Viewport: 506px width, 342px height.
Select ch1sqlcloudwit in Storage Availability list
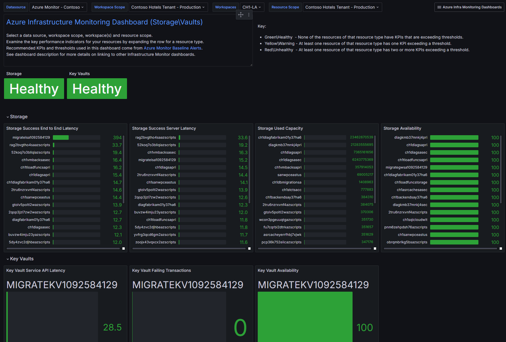click(415, 220)
